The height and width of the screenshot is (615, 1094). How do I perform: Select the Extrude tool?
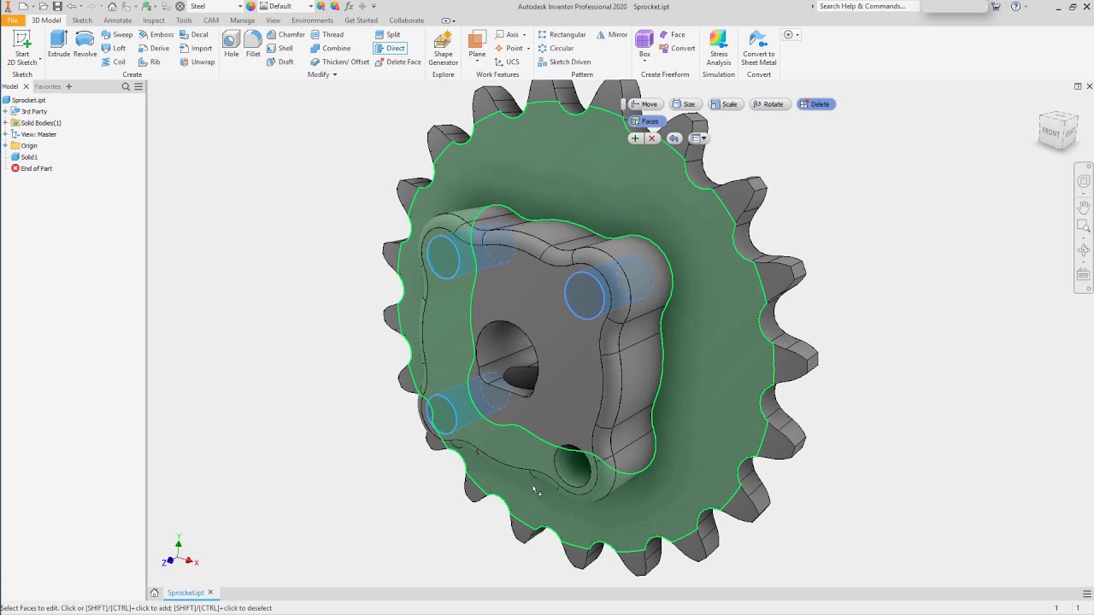coord(59,44)
